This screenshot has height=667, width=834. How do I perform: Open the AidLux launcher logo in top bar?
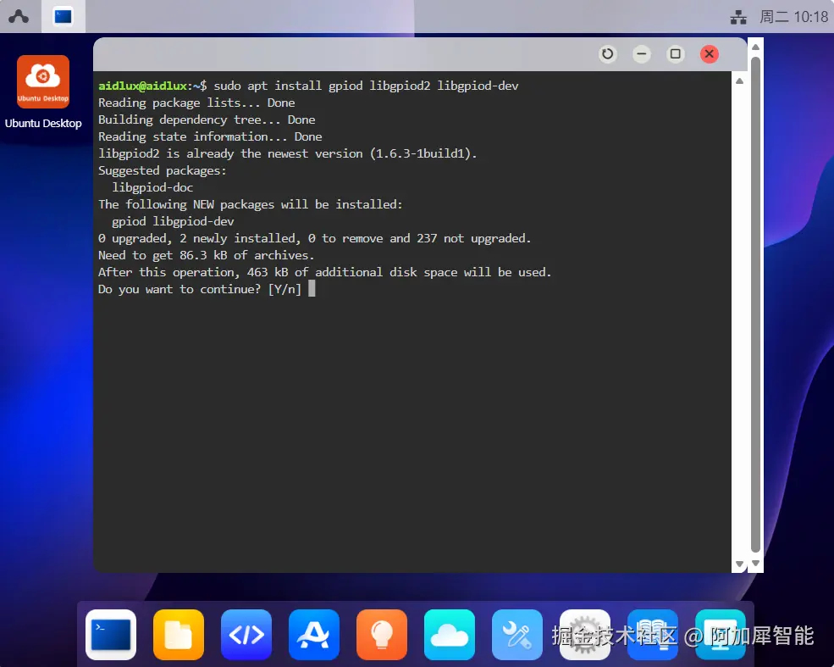(19, 16)
